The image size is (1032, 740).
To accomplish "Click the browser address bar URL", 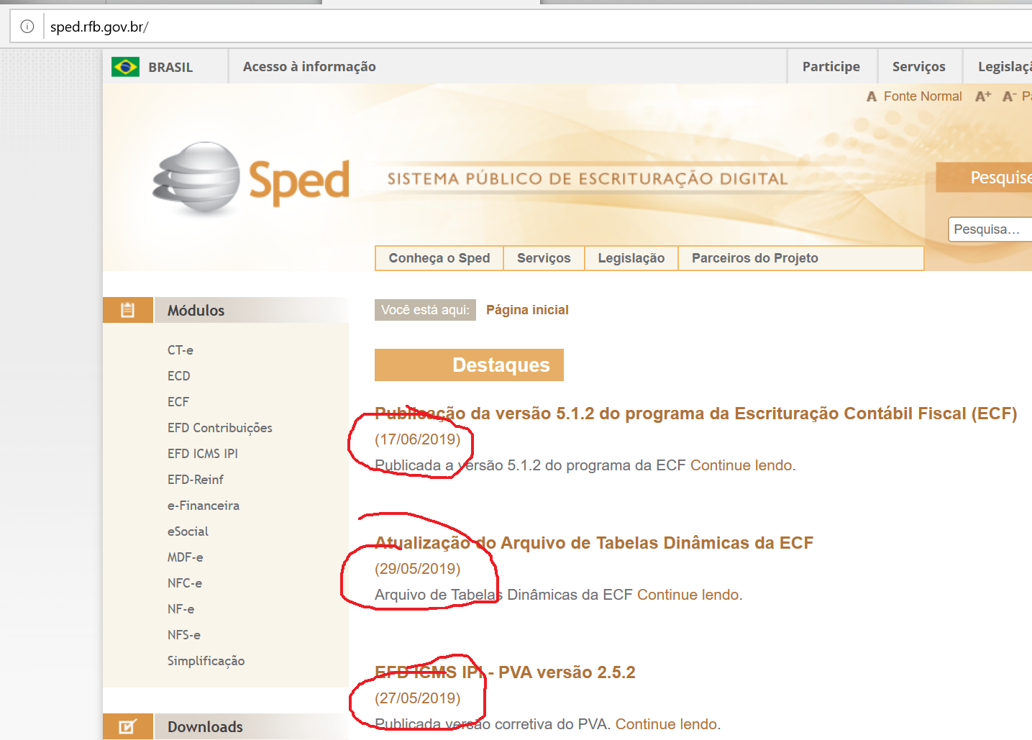I will point(99,27).
